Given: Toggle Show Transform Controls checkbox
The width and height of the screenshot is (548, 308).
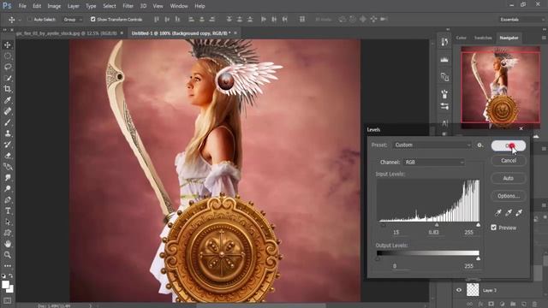Looking at the screenshot, I should [93, 19].
